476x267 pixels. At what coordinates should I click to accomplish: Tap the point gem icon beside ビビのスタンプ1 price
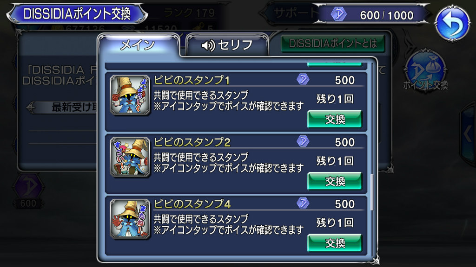point(303,79)
